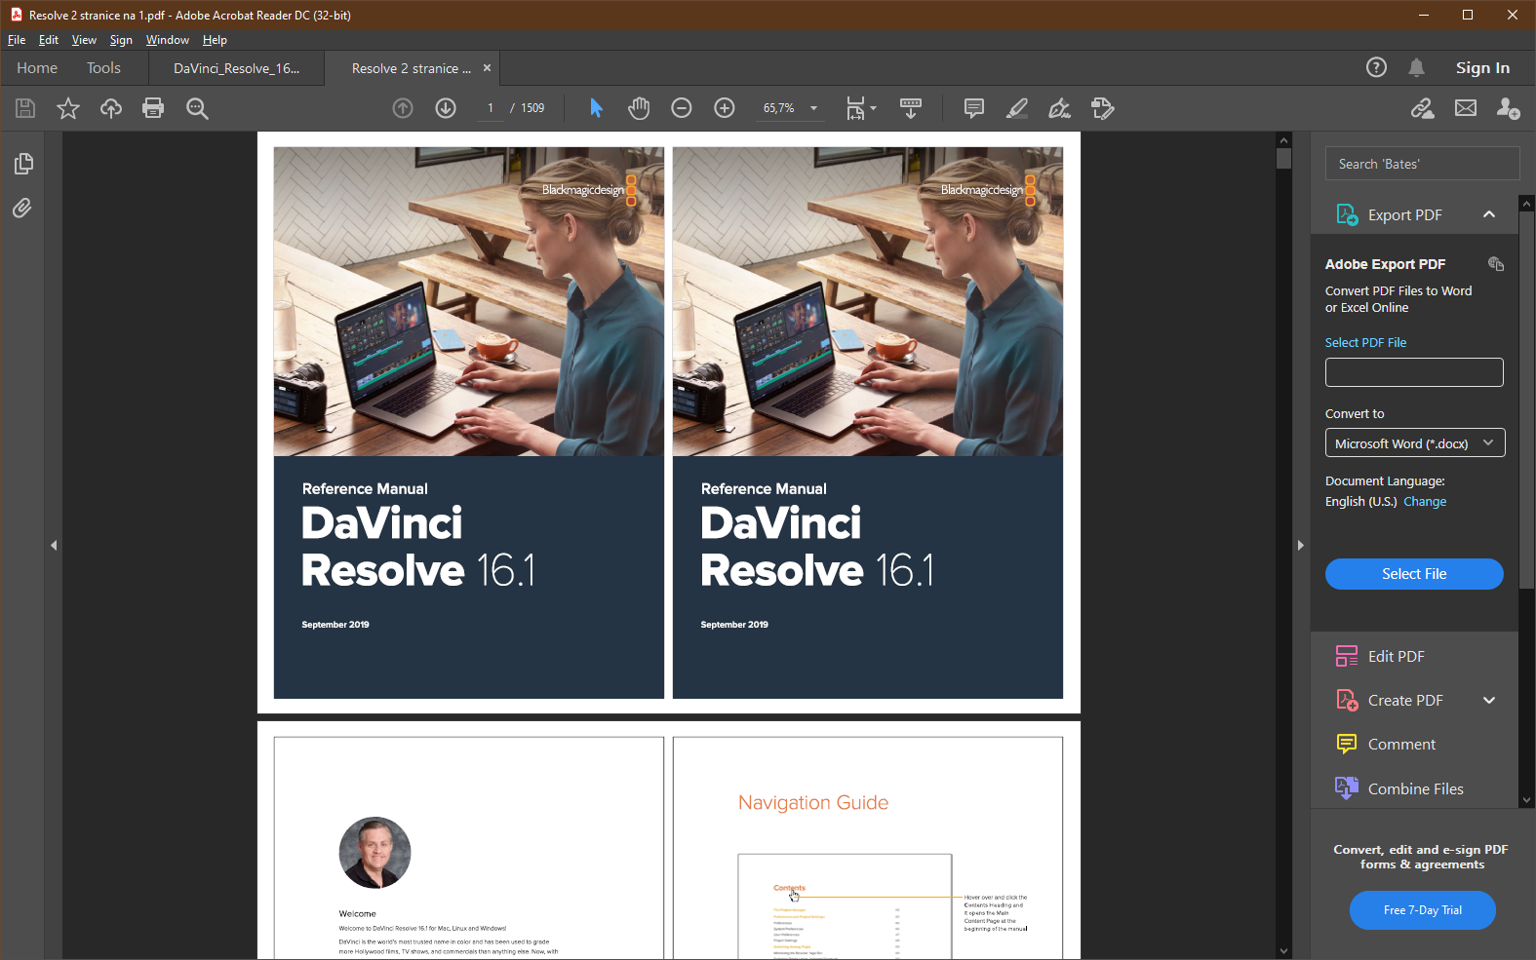Expand the left navigation pane arrow
1536x960 pixels.
click(54, 546)
